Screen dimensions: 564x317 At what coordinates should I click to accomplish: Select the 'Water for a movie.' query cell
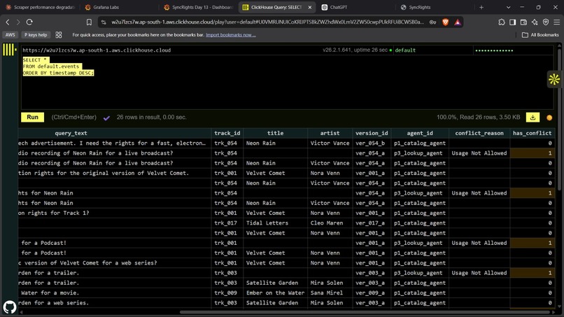point(115,293)
